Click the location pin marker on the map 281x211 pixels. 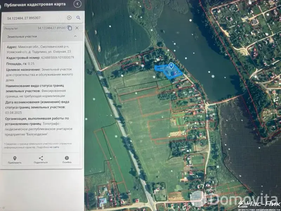coord(171,66)
